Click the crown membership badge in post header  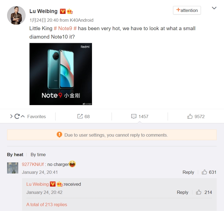pyautogui.click(x=70, y=11)
